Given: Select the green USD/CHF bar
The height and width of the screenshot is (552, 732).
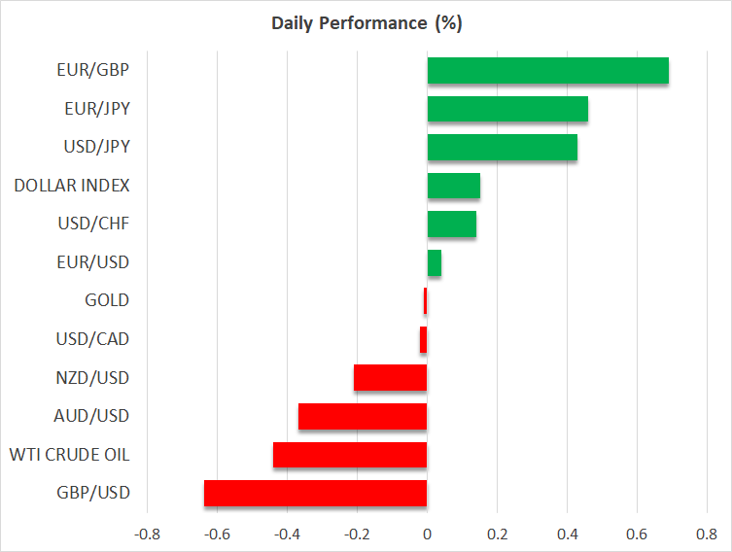Looking at the screenshot, I should tap(451, 224).
